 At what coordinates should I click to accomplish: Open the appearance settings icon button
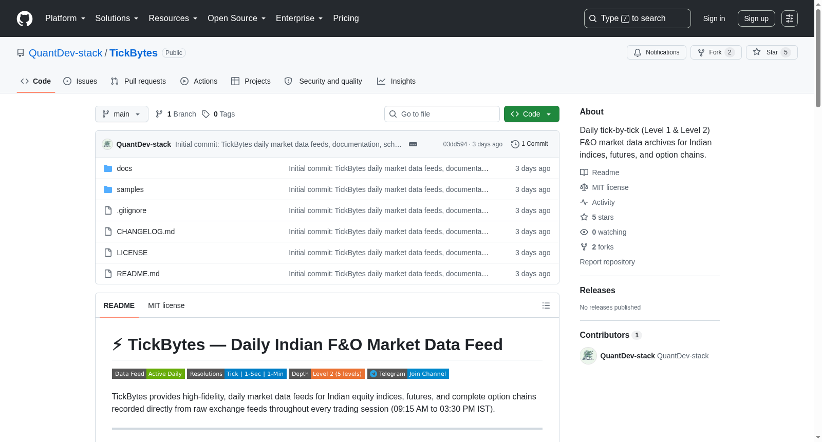[x=790, y=18]
